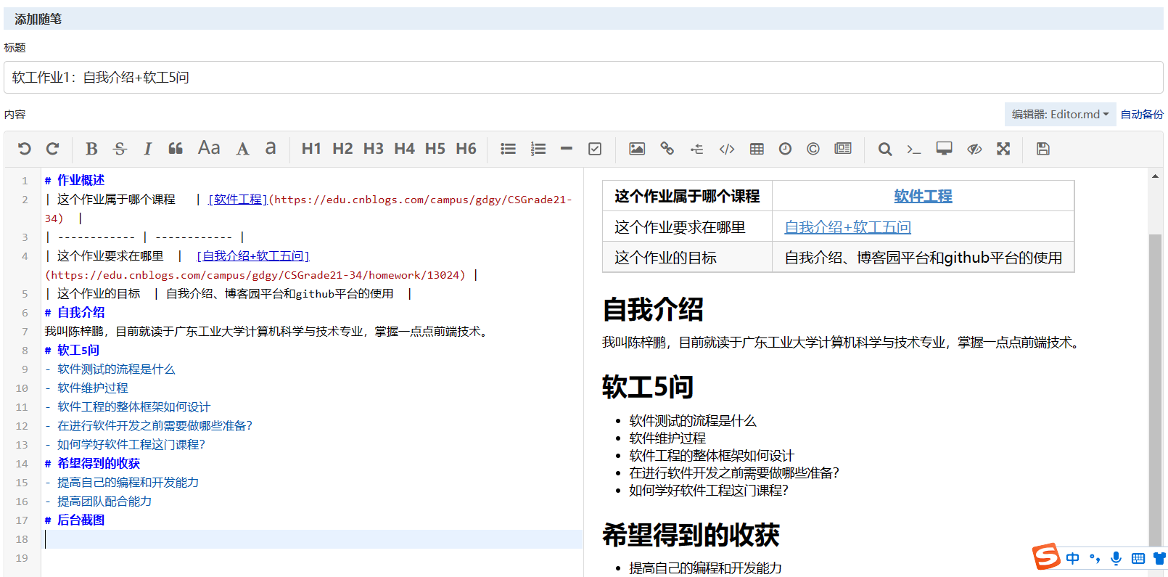Focus the 标题 title input field

pyautogui.click(x=583, y=77)
